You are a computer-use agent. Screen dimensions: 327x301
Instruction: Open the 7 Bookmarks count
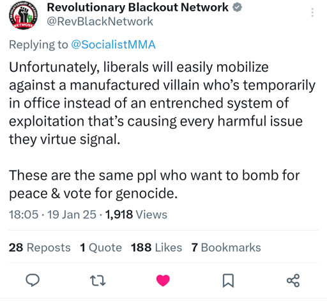pos(226,248)
